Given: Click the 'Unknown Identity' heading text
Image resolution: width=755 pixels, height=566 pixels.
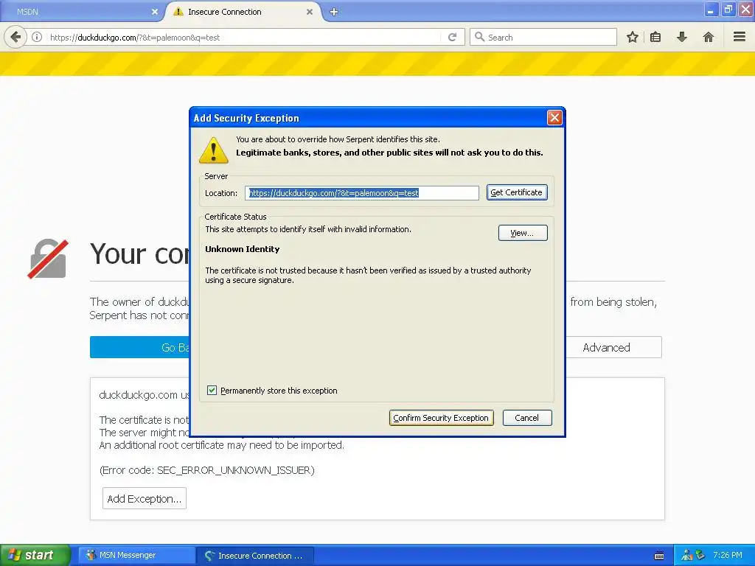Looking at the screenshot, I should click(242, 249).
